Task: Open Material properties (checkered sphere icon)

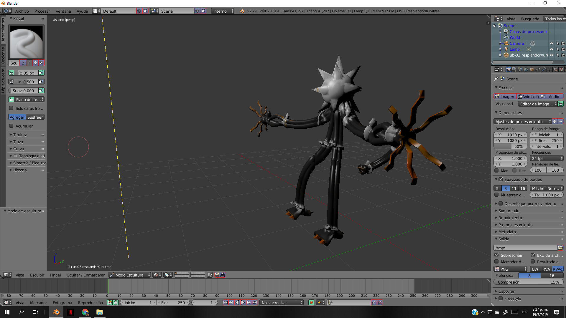Action: pyautogui.click(x=555, y=69)
